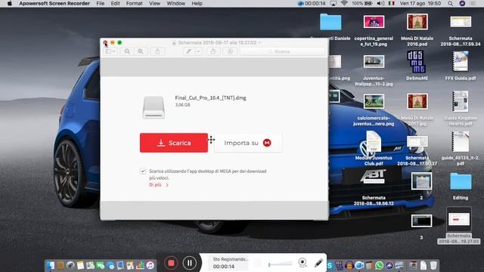Open Notes from the Dock
Screen dimensions: 484x272
coord(80,265)
